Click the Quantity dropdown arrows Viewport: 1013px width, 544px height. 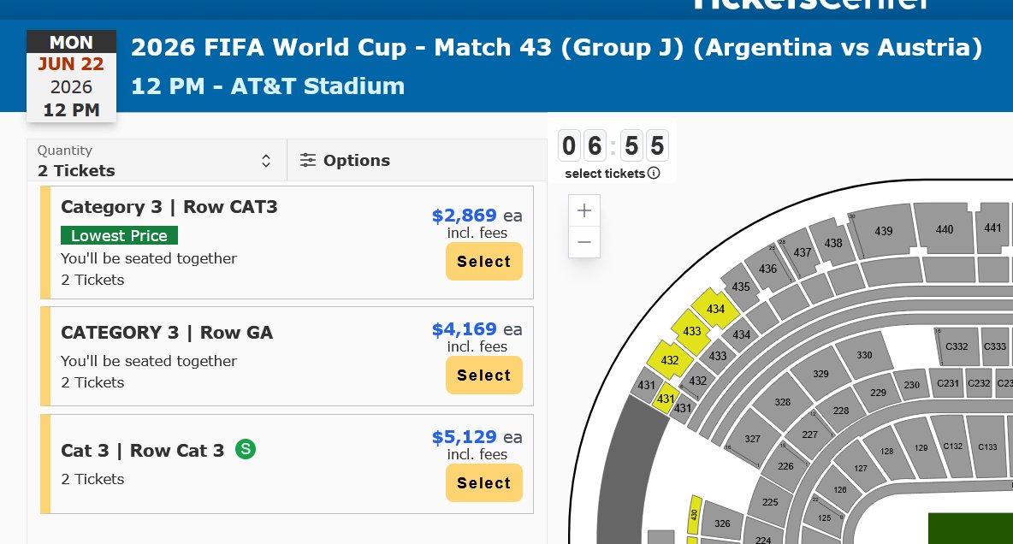[x=266, y=161]
